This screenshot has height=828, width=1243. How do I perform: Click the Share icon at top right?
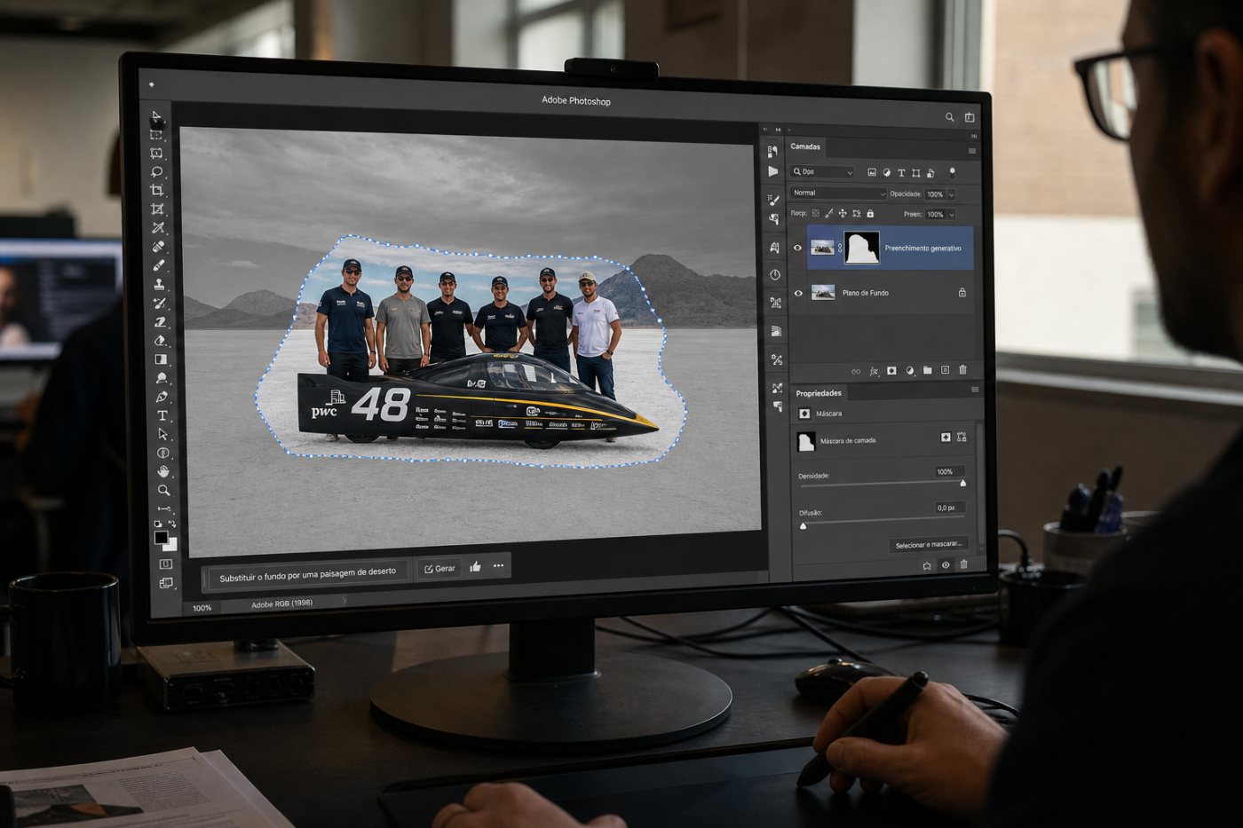pos(970,117)
